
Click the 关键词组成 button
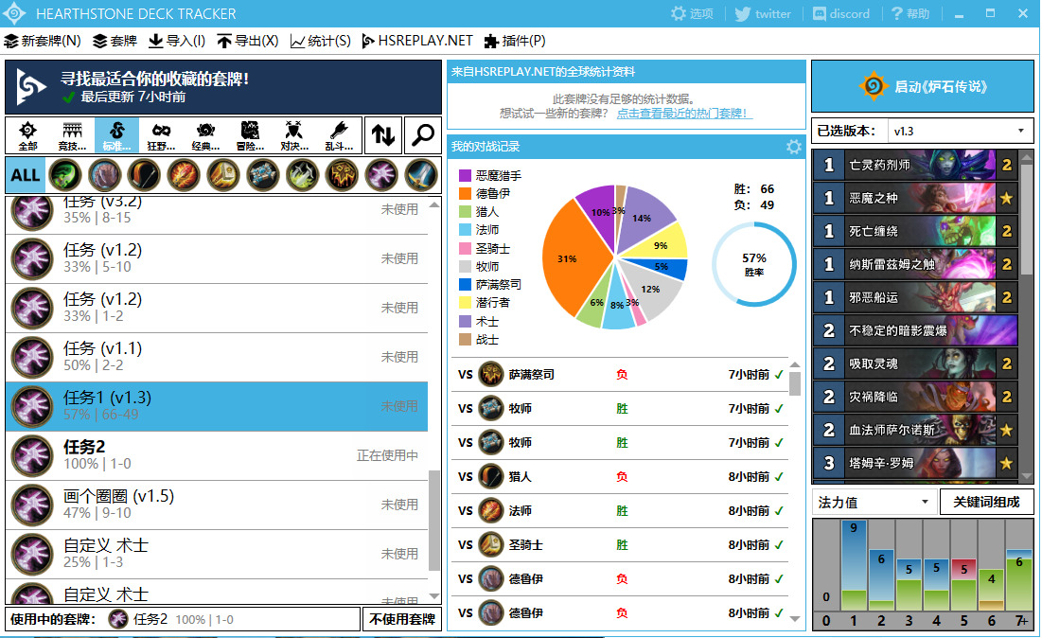987,502
